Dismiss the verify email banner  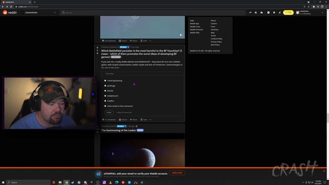324,171
